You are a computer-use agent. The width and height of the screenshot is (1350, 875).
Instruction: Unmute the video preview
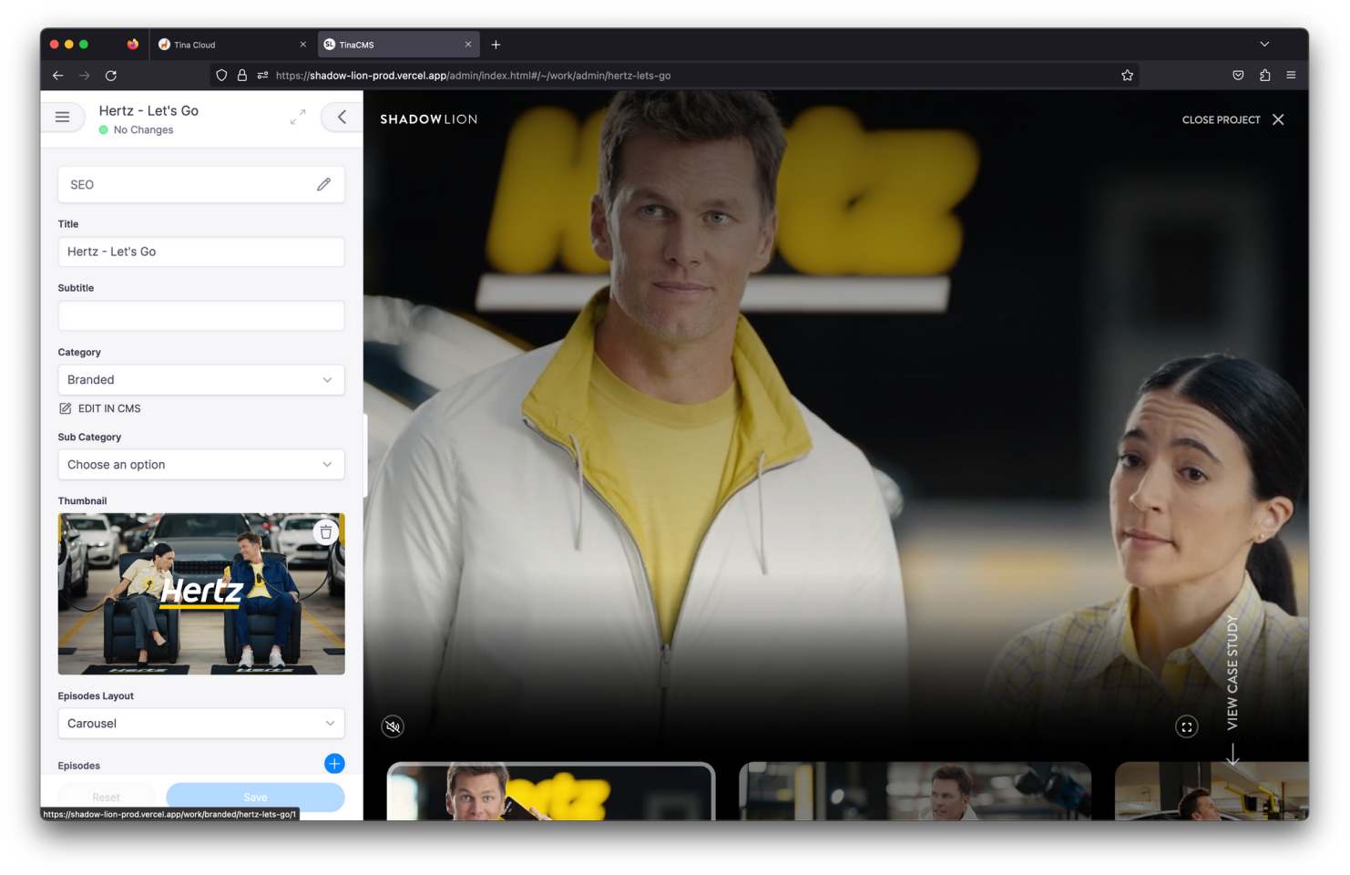(393, 726)
